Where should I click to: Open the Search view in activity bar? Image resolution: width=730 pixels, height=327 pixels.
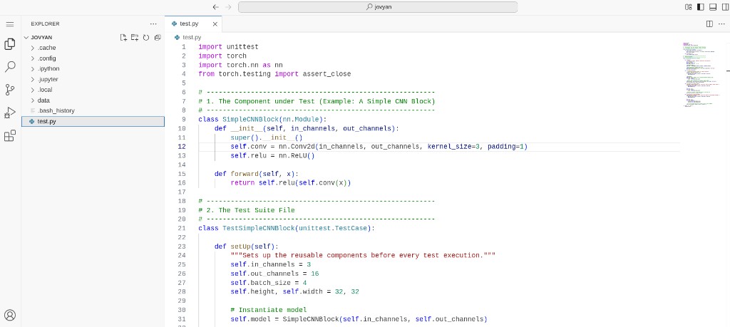click(10, 67)
